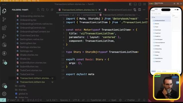Image resolution: width=183 pixels, height=103 pixels.
Task: Split the editor to the right
Action: pyautogui.click(x=140, y=10)
